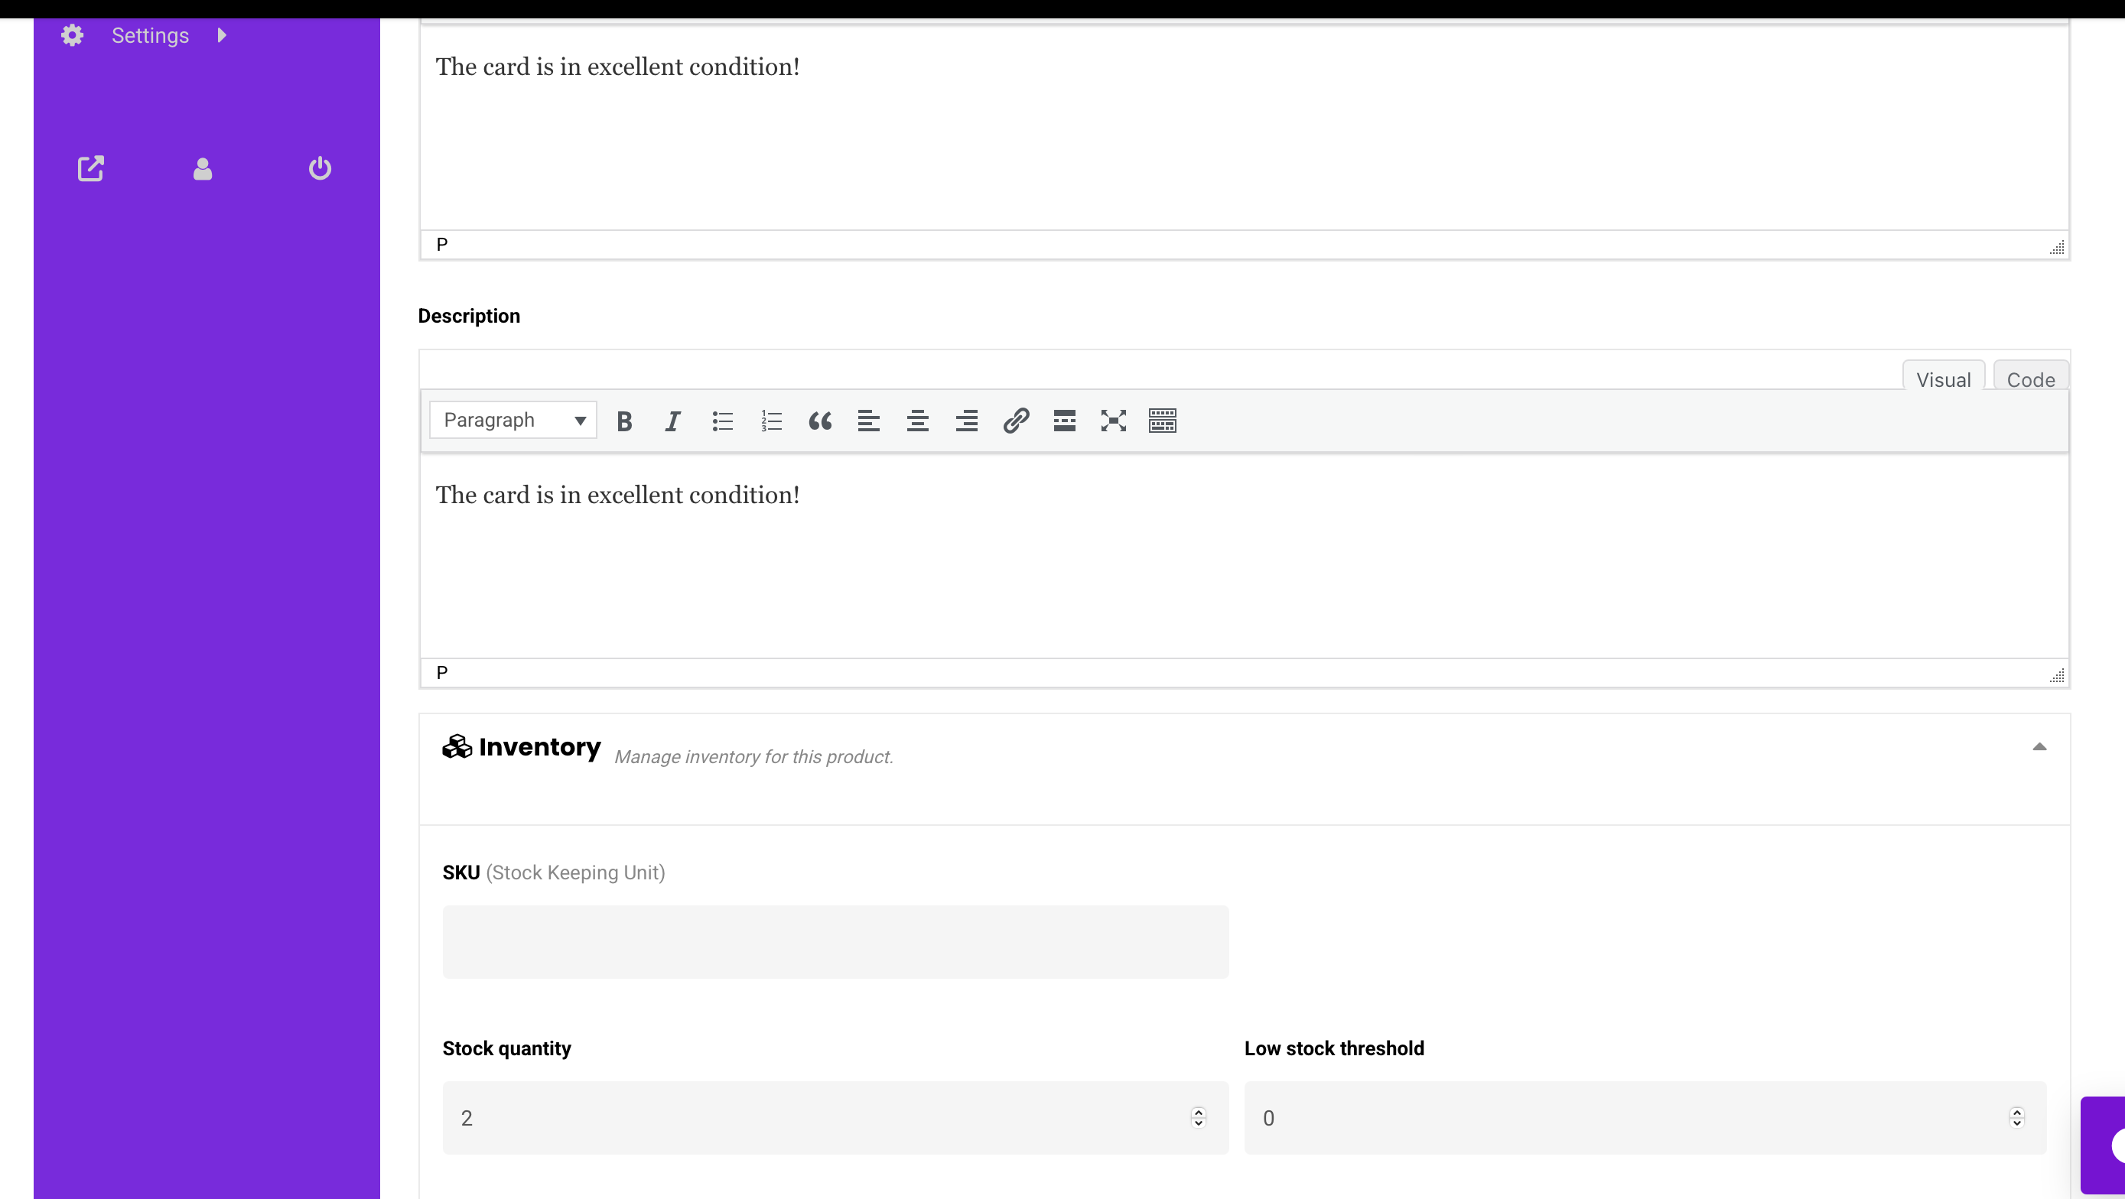
Task: Open the Paragraph format dropdown
Action: click(513, 421)
